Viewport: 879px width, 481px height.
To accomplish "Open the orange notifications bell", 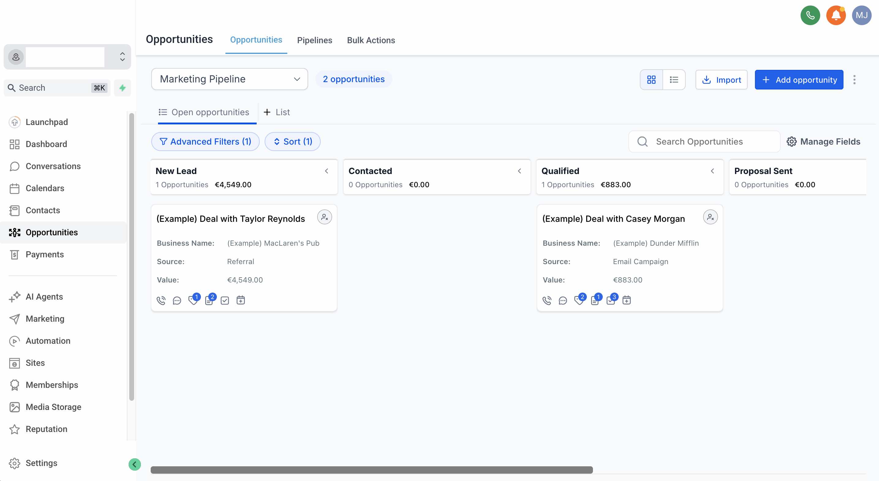I will (x=836, y=15).
